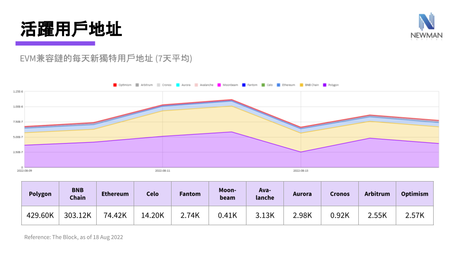The image size is (455, 256).
Task: Click the 2022-08-11 x-axis date label
Action: [x=163, y=171]
